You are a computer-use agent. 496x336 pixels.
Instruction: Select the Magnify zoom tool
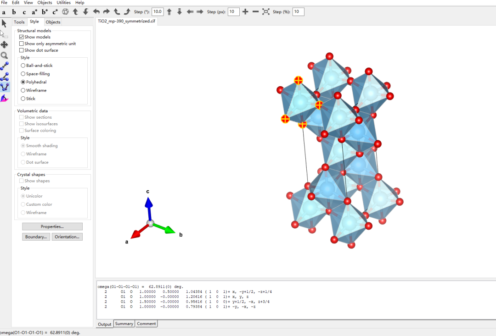click(5, 55)
